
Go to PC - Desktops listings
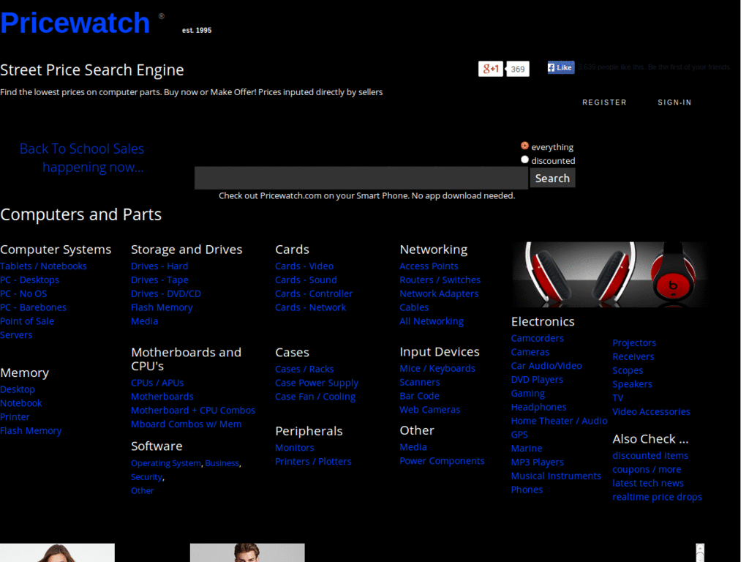pos(29,280)
